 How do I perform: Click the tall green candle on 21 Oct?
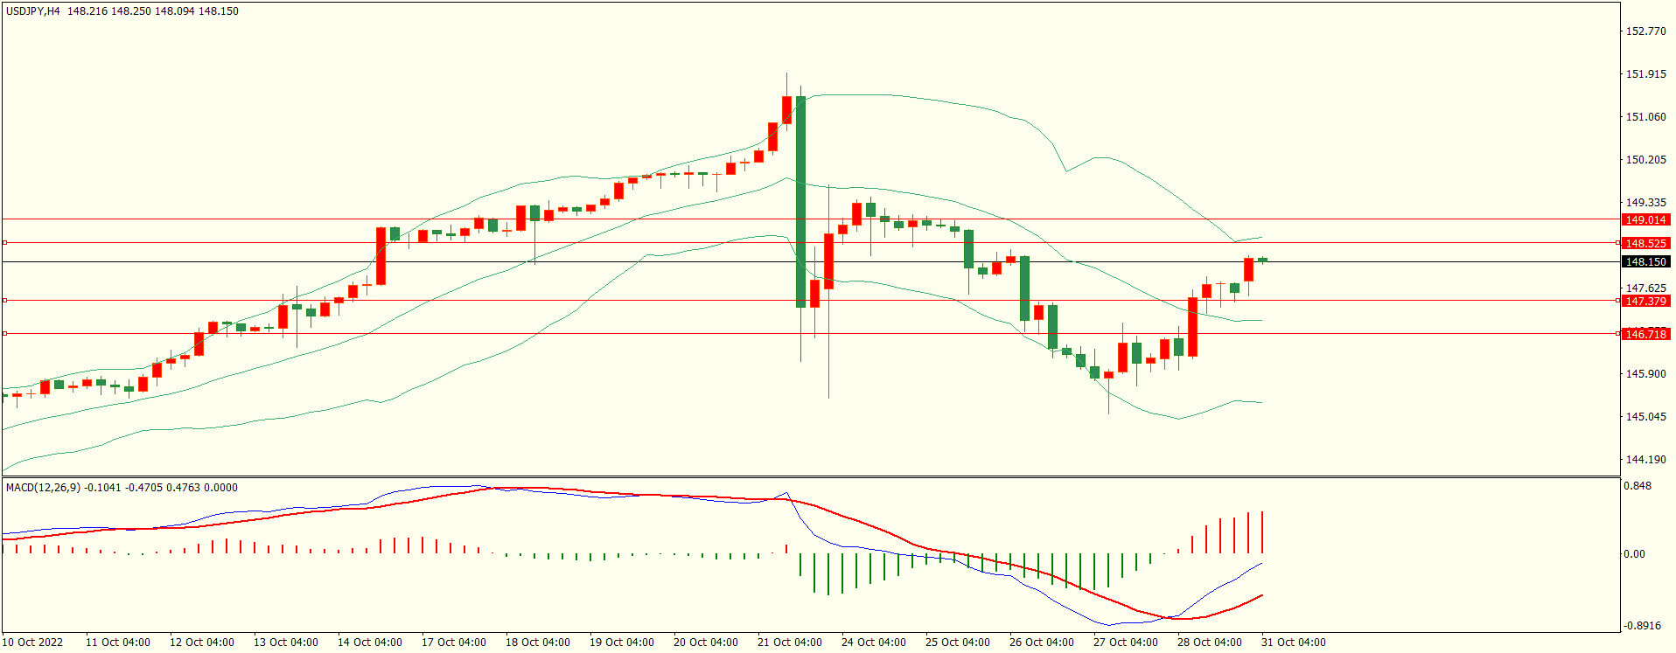[800, 201]
